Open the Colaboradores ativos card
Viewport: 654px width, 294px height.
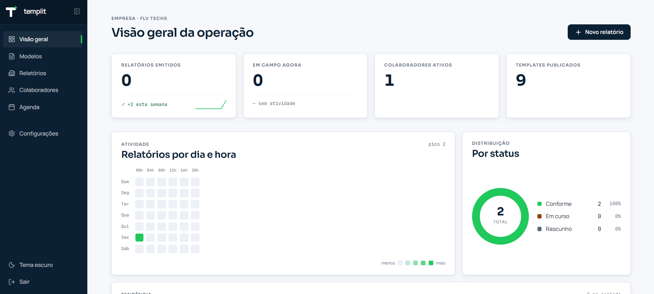437,86
